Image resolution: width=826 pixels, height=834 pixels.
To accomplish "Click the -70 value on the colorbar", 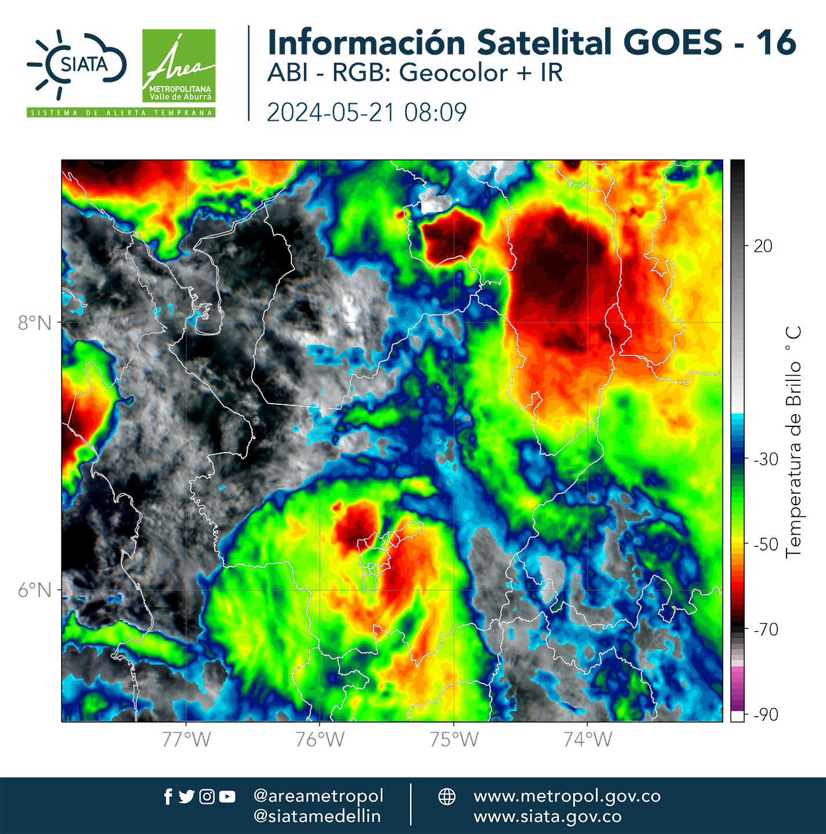I will [766, 630].
